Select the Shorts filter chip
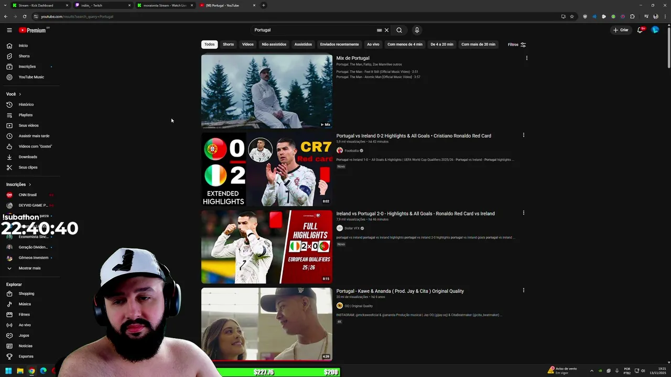 [x=228, y=45]
